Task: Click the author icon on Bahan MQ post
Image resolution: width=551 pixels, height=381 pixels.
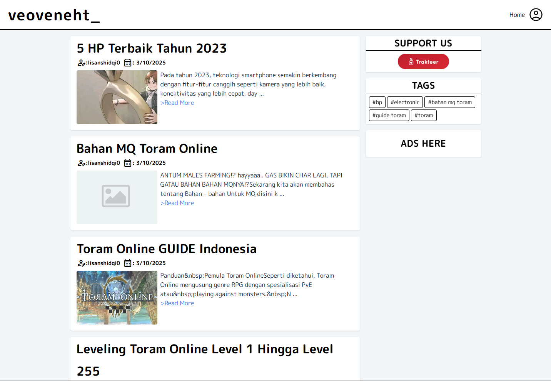Action: [81, 163]
